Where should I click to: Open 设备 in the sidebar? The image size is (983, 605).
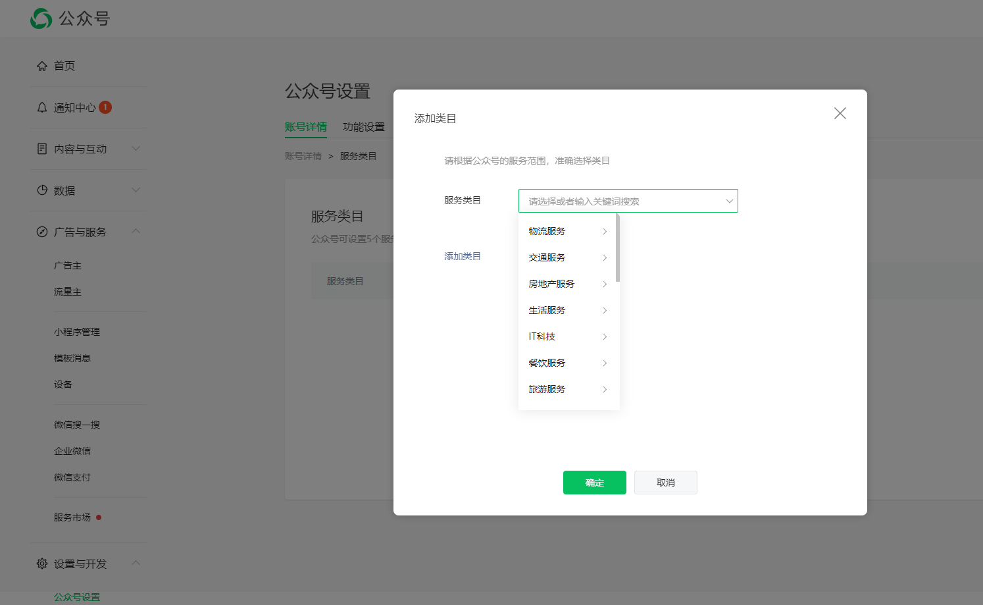point(63,384)
